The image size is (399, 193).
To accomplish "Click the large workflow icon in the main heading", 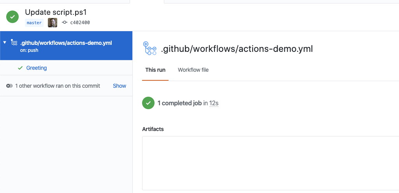I will [x=150, y=49].
